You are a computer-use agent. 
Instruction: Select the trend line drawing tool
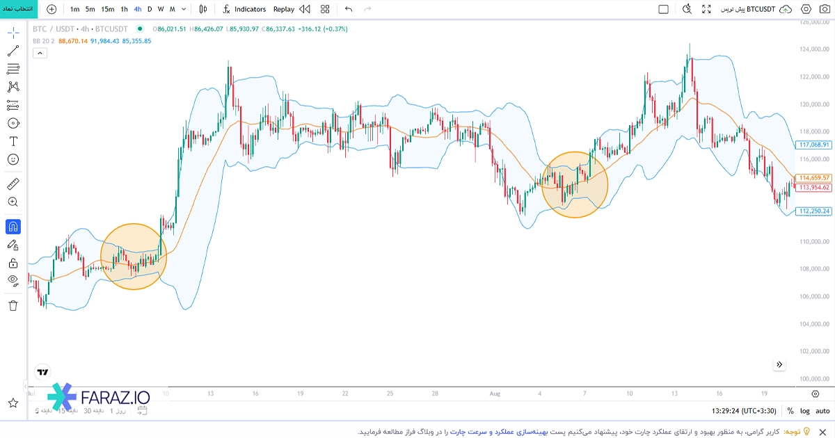tap(13, 50)
